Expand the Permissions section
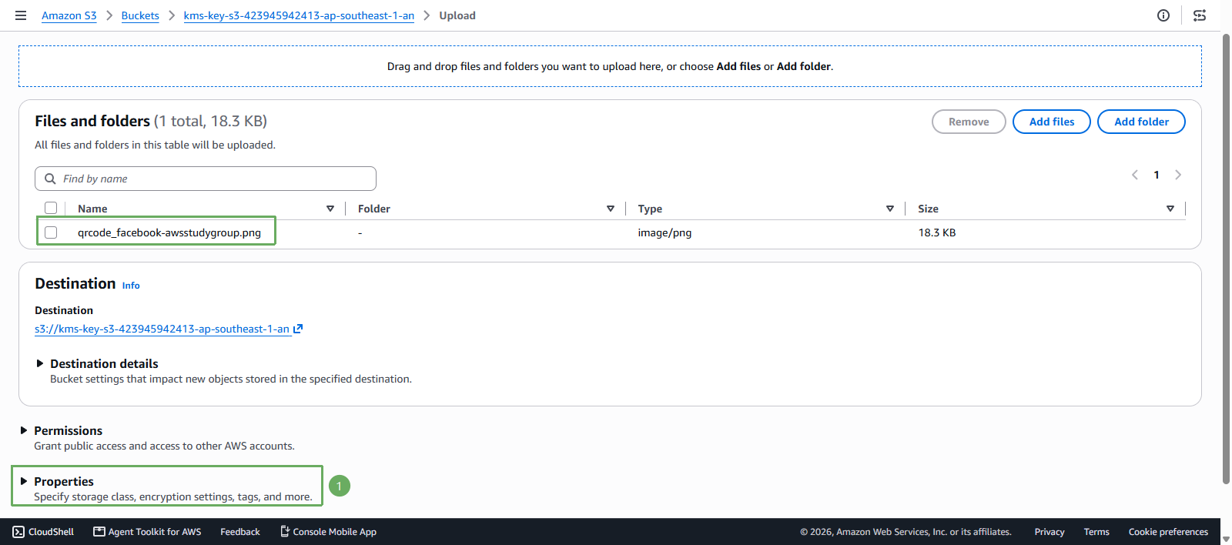This screenshot has height=545, width=1232. [24, 430]
